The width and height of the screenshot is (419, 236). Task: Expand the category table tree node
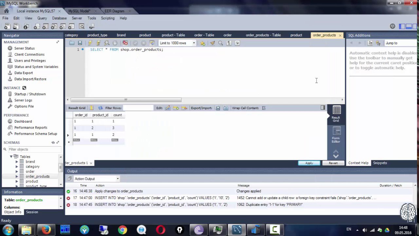pyautogui.click(x=17, y=167)
